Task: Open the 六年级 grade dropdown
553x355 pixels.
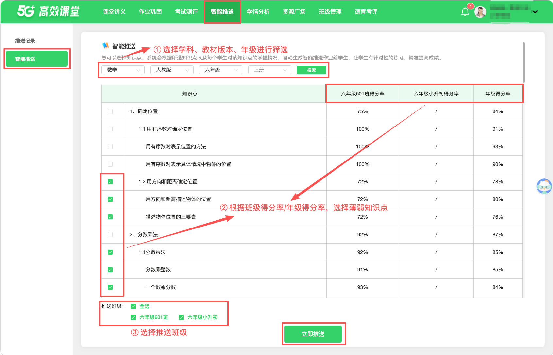Action: [x=221, y=70]
